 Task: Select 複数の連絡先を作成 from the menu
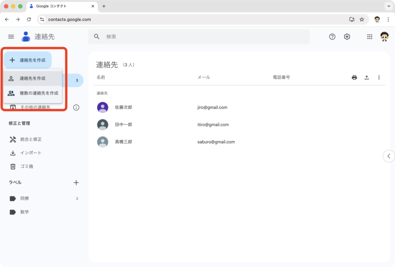(37, 93)
